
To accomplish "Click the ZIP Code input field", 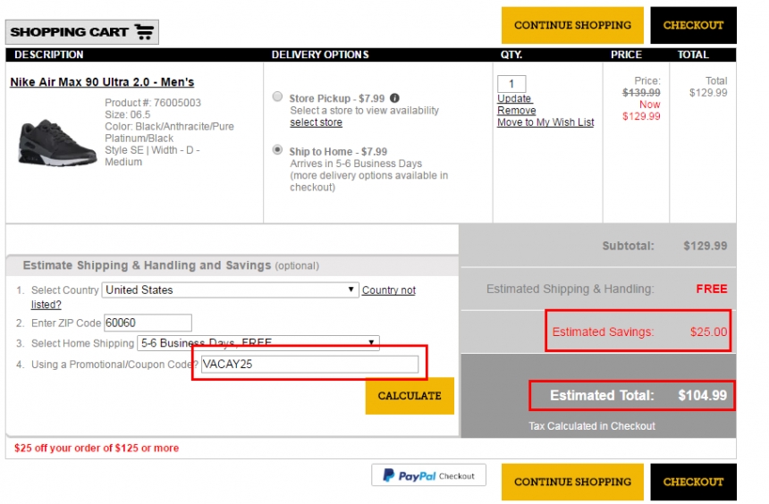I will pos(148,323).
